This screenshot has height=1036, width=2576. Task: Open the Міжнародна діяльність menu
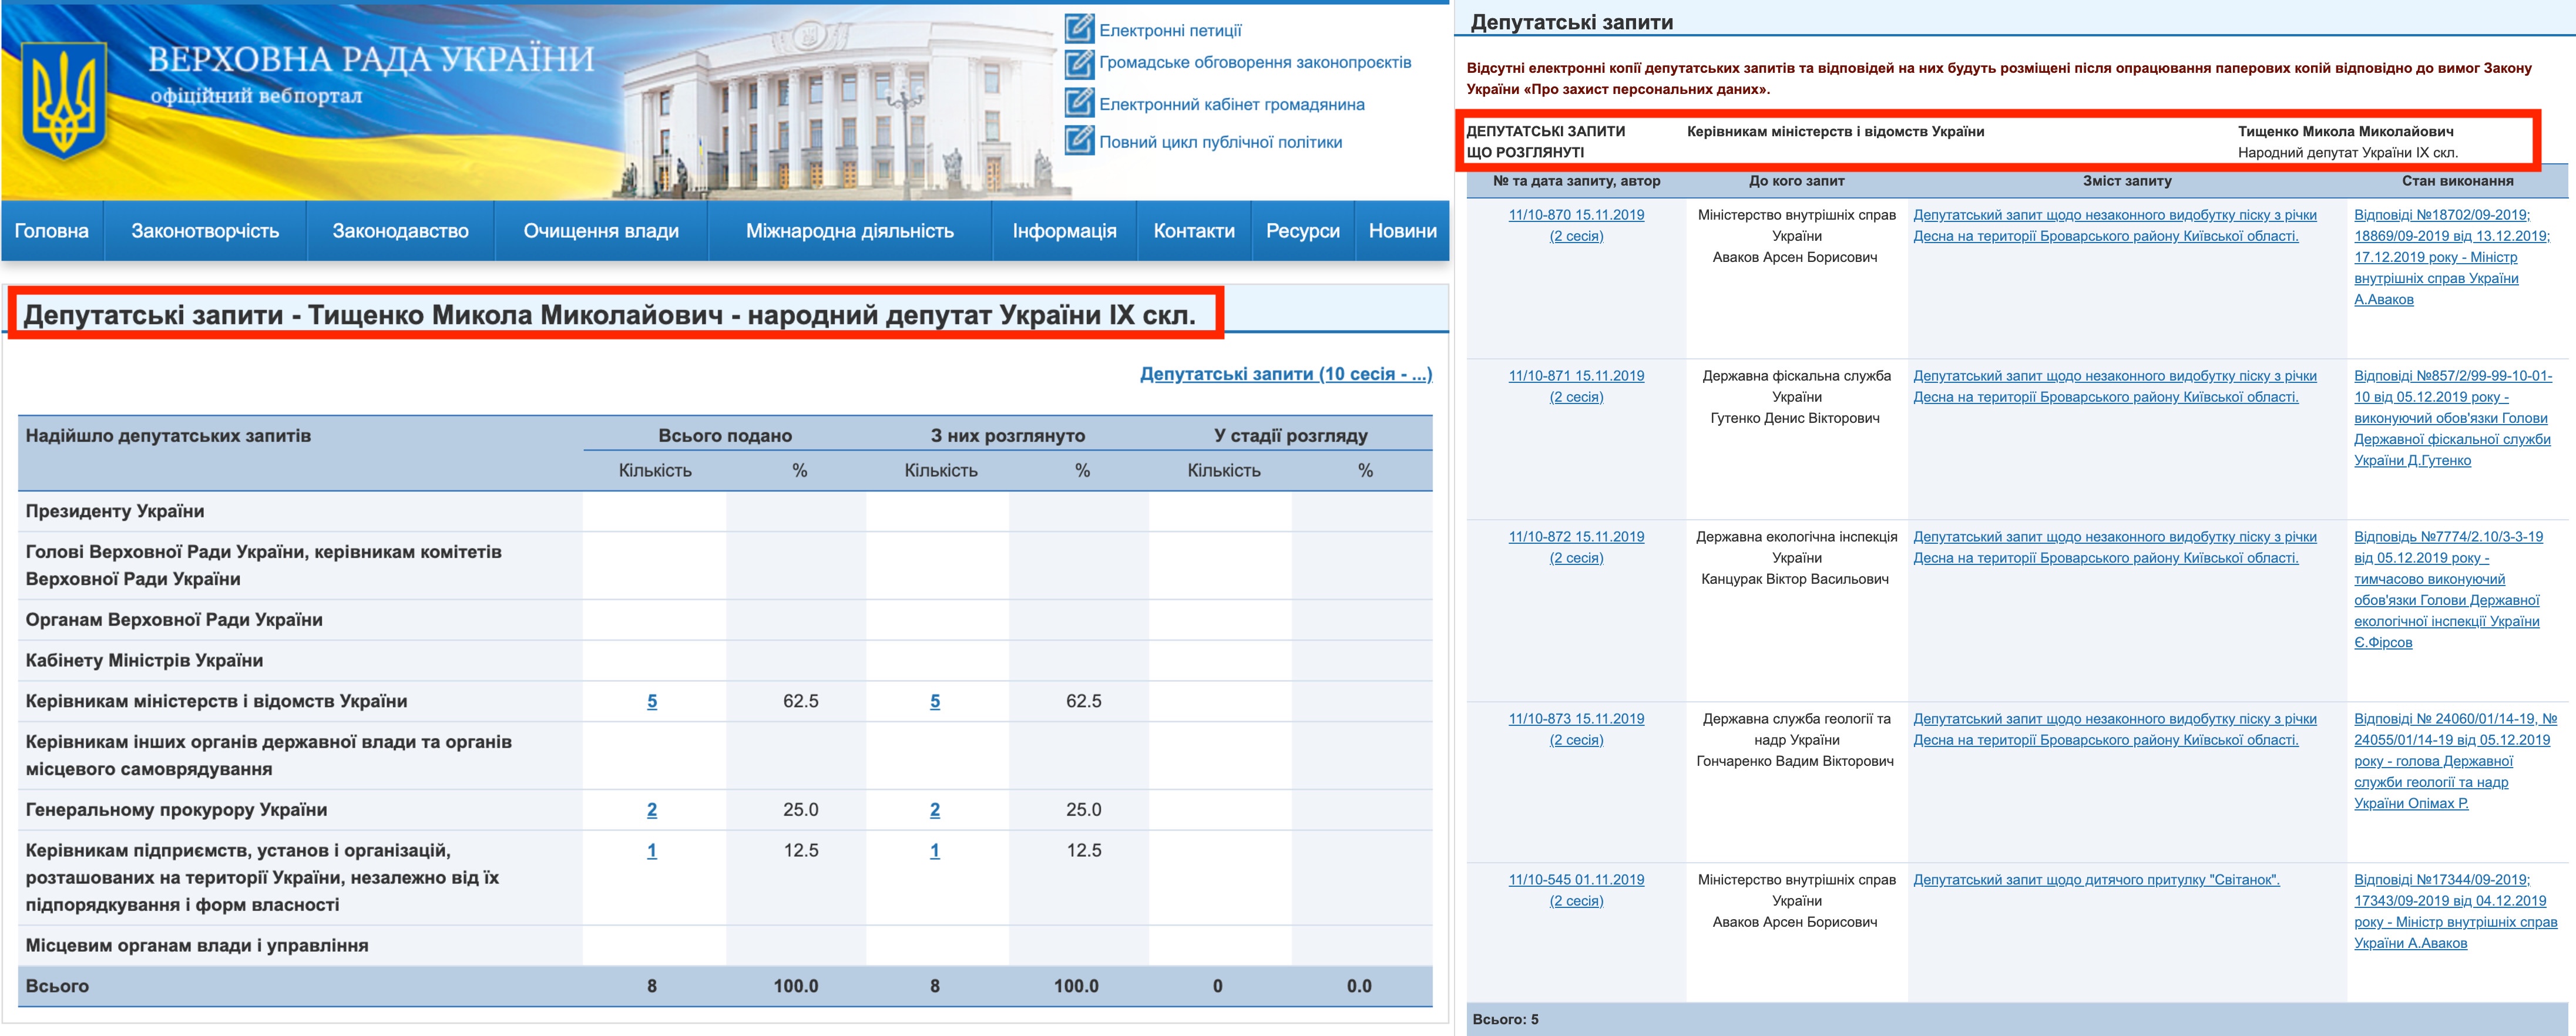(x=850, y=231)
